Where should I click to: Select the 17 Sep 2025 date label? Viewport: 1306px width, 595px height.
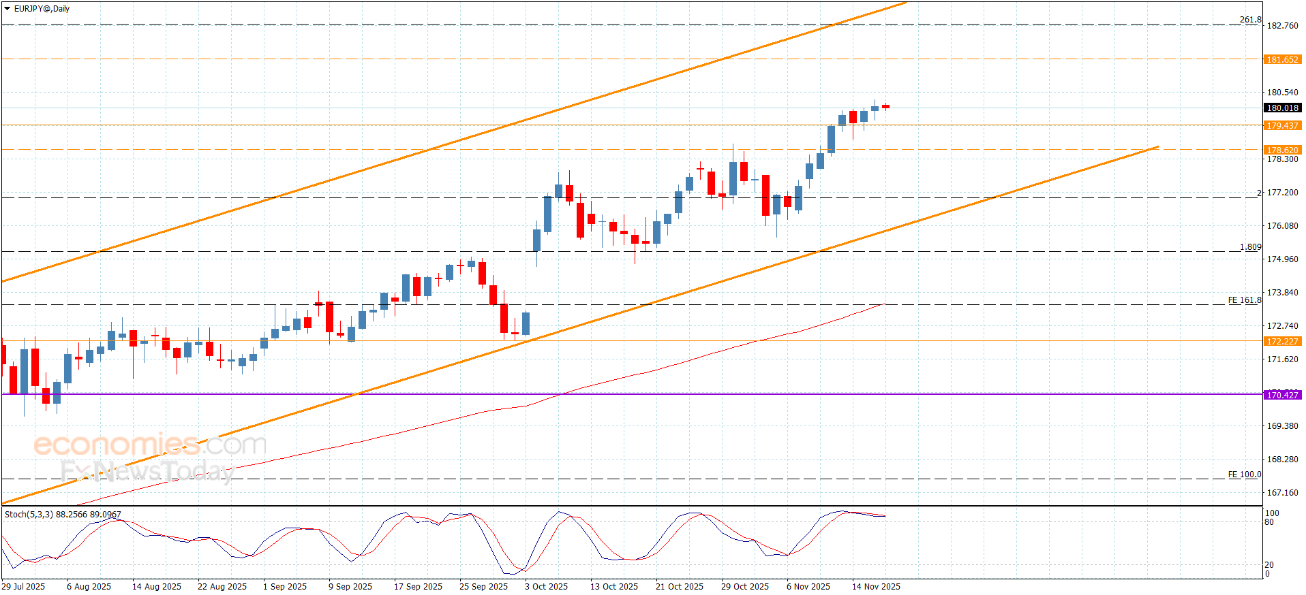click(x=418, y=587)
